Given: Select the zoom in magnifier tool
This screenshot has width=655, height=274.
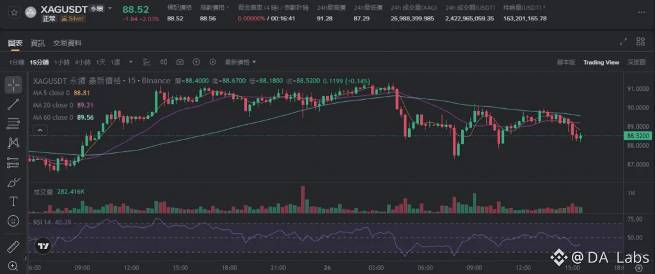Looking at the screenshot, I should coord(13,266).
